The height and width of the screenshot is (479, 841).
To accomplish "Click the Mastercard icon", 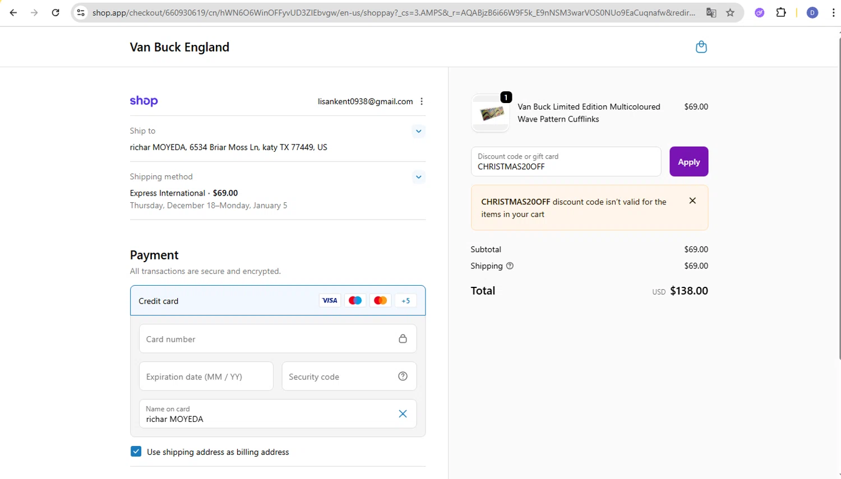I will coord(380,301).
